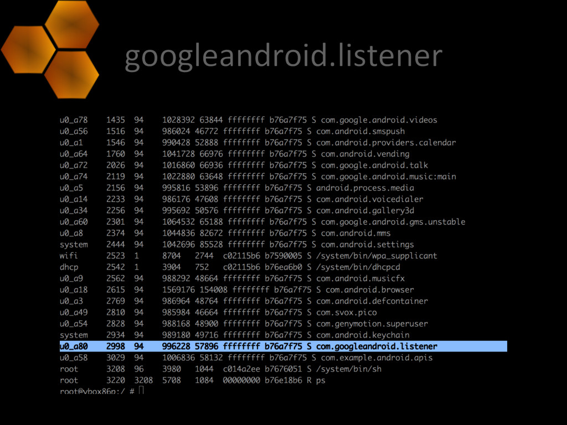Click the terminal cursor after the shell prompt
Viewport: 567px width, 425px height.
[141, 390]
